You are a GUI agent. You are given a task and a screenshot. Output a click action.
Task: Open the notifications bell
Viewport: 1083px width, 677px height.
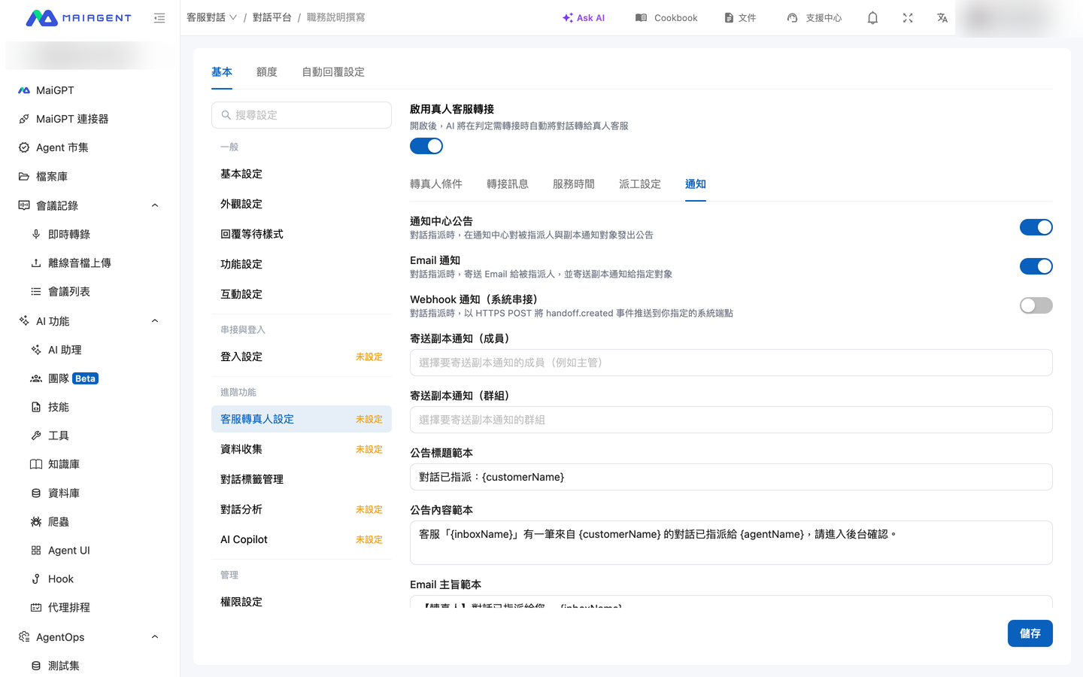point(872,18)
